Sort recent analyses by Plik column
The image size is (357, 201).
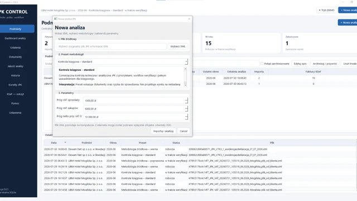(272, 143)
